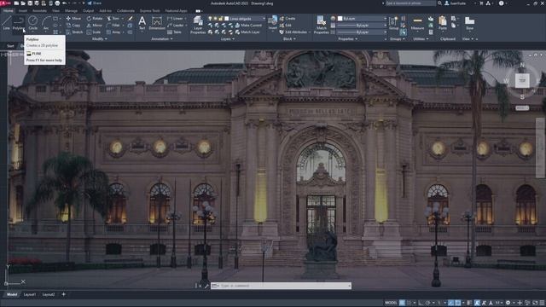The width and height of the screenshot is (546, 307).
Task: Activate the Copy command
Action: (x=73, y=26)
